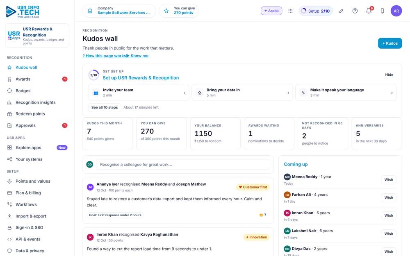
Task: Click the Badges icon in sidebar
Action: 9,91
